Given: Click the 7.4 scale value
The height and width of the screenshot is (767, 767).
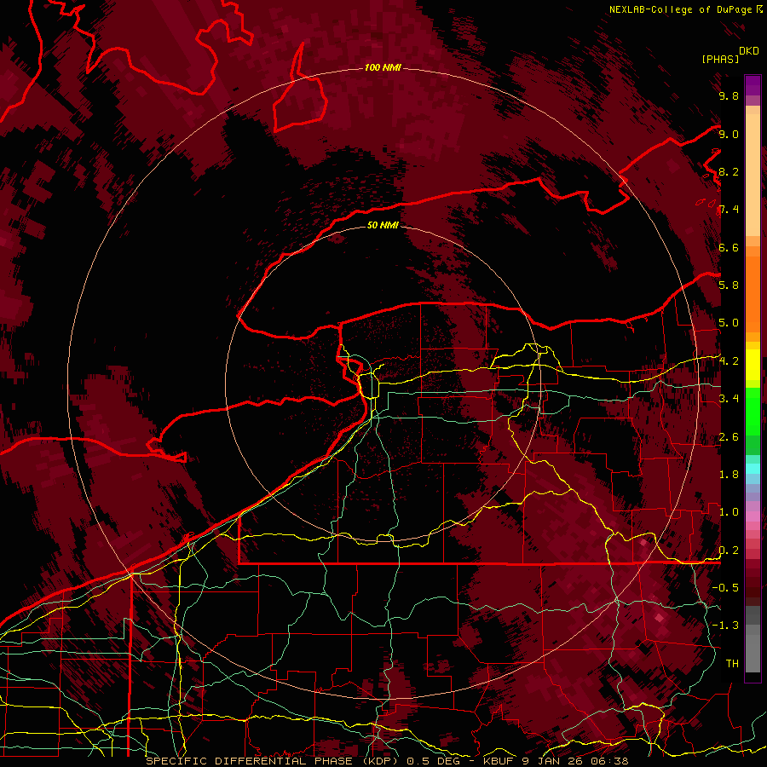Looking at the screenshot, I should [729, 210].
